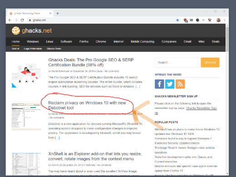This screenshot has height=177, width=236.
Task: Open the arrow-shaped extension icon
Action: pyautogui.click(x=203, y=20)
